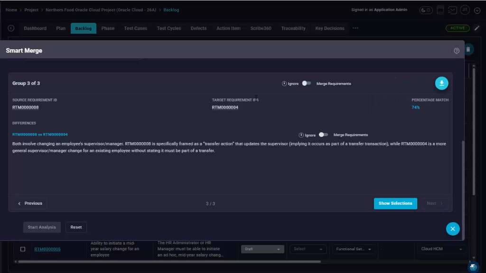Open Smart Merge help icon
The image size is (486, 273).
[x=456, y=51]
